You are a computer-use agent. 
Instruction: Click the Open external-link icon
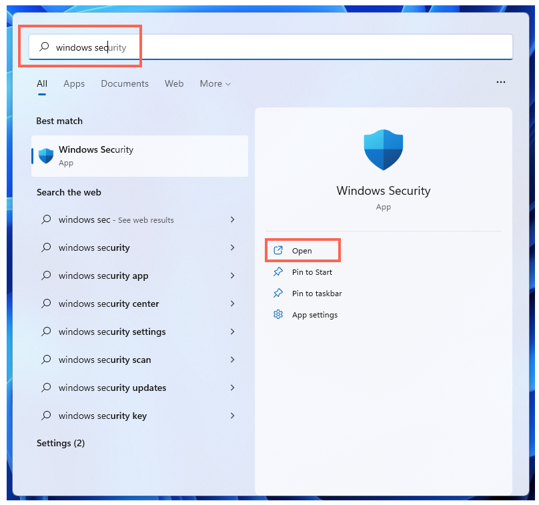point(278,250)
